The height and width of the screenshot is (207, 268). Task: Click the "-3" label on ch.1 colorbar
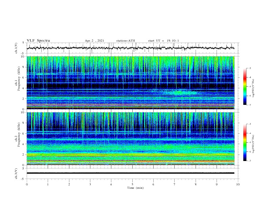[x=249, y=68]
